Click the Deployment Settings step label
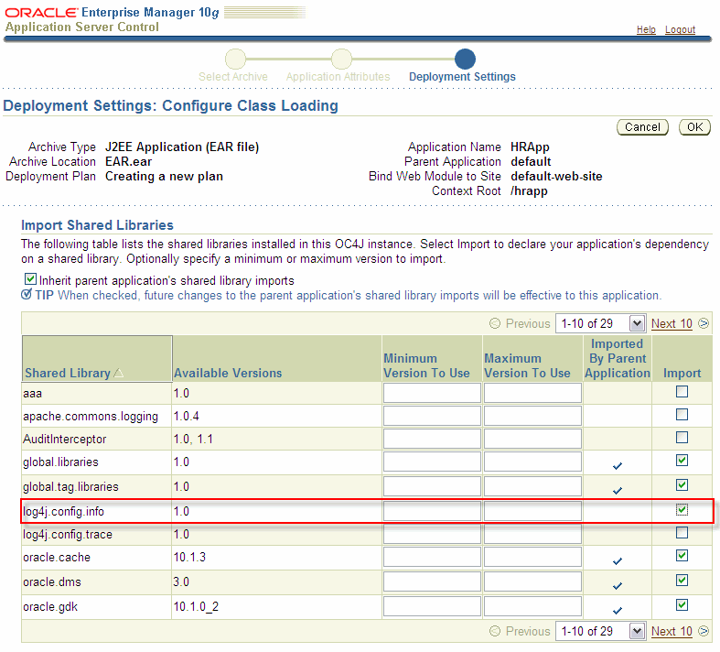720x652 pixels. point(462,77)
